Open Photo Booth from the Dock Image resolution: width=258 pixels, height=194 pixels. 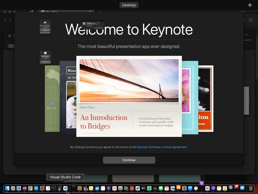pyautogui.click(x=236, y=187)
